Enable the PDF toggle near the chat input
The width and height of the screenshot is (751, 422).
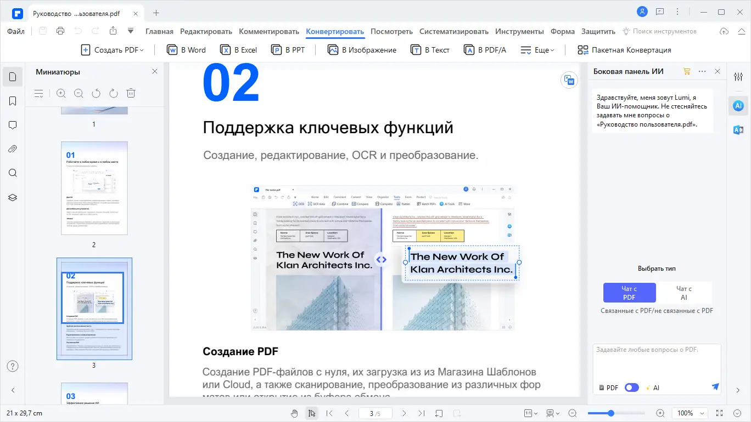(x=631, y=387)
